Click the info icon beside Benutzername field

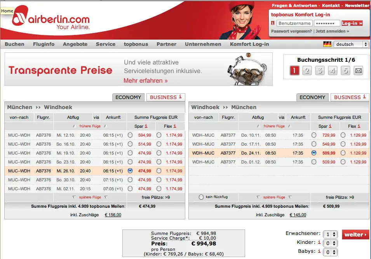273,23
